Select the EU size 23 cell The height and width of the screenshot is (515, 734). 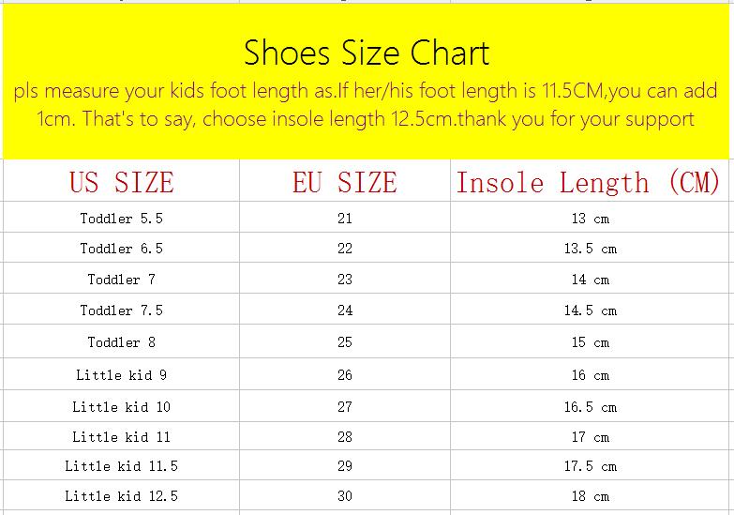click(344, 280)
